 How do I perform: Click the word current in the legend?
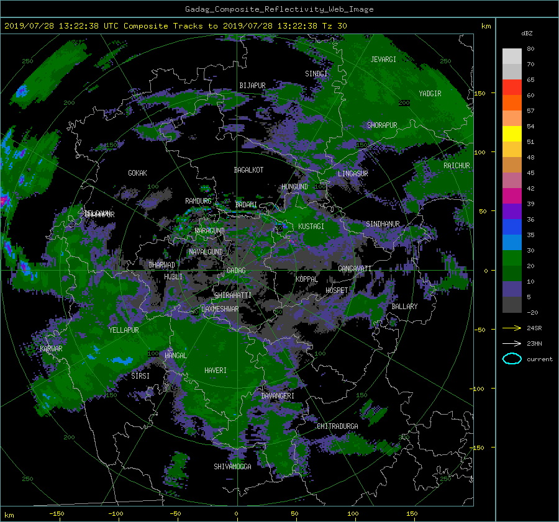pyautogui.click(x=540, y=359)
